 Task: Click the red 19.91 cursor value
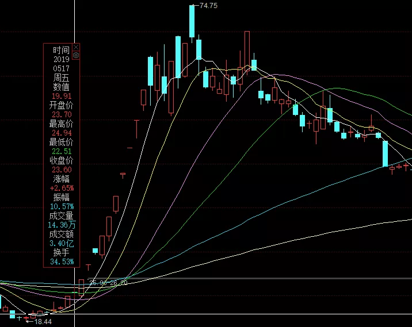pos(62,96)
